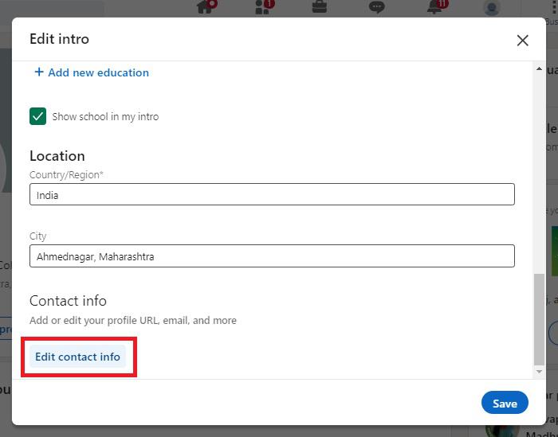The image size is (558, 437).
Task: Open the Notifications bell icon
Action: (x=434, y=7)
